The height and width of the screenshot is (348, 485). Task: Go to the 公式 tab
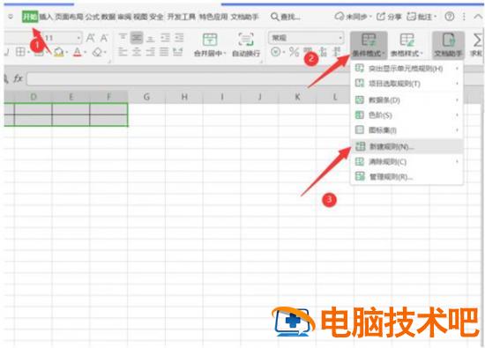coord(93,17)
